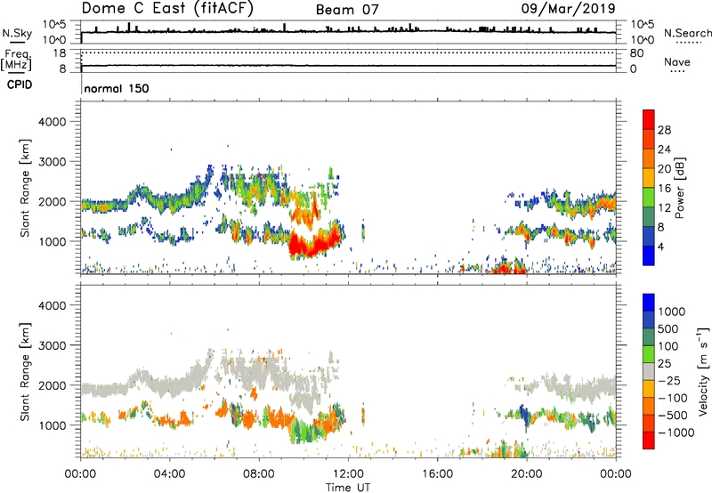The image size is (712, 493).
Task: Select "3000" on the power panel range axis
Action: 52,162
